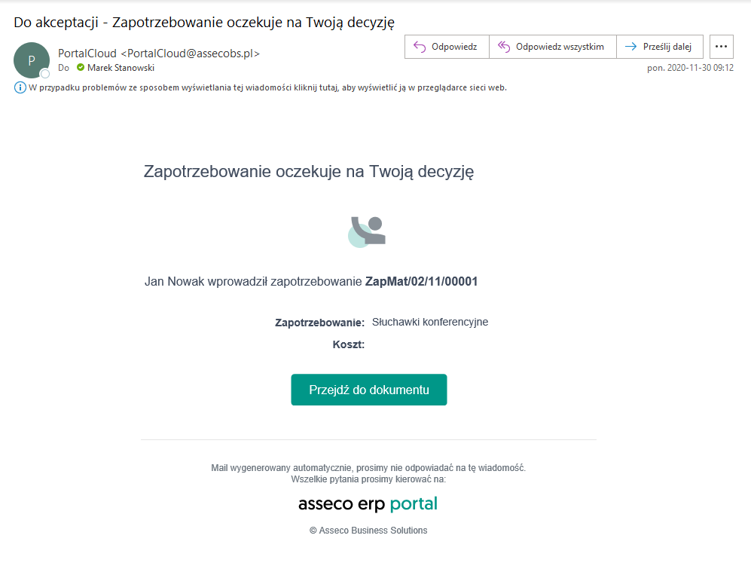Click the Koszt label in the email
751x569 pixels.
[x=348, y=345]
